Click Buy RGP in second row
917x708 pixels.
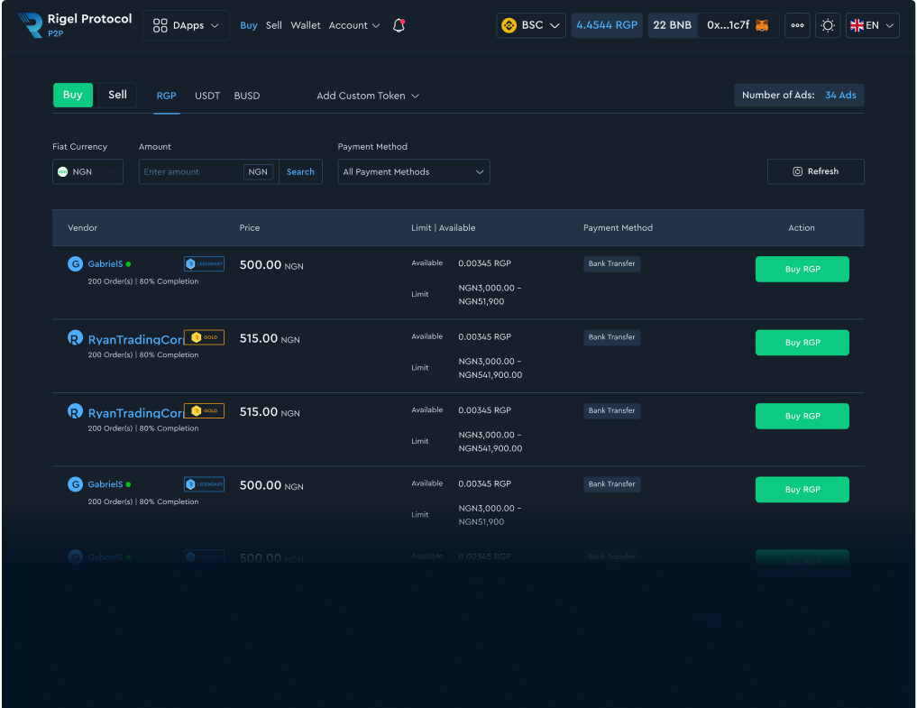[x=802, y=343]
